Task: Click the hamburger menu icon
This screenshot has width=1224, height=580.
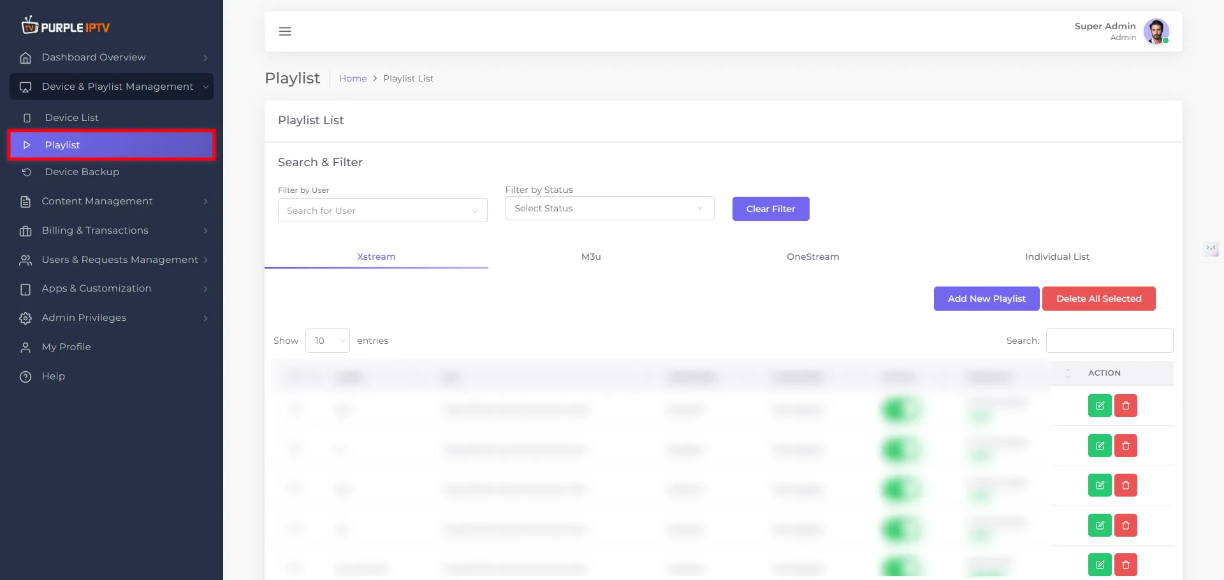Action: 285,31
